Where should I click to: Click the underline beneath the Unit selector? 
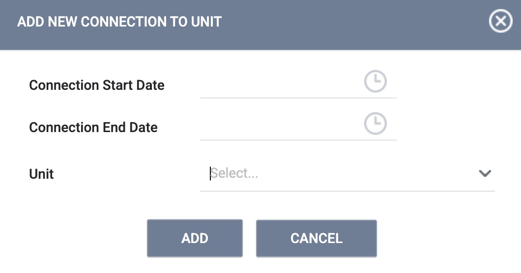347,191
